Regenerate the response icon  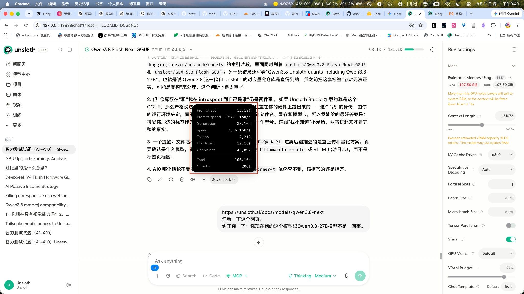coord(171,179)
